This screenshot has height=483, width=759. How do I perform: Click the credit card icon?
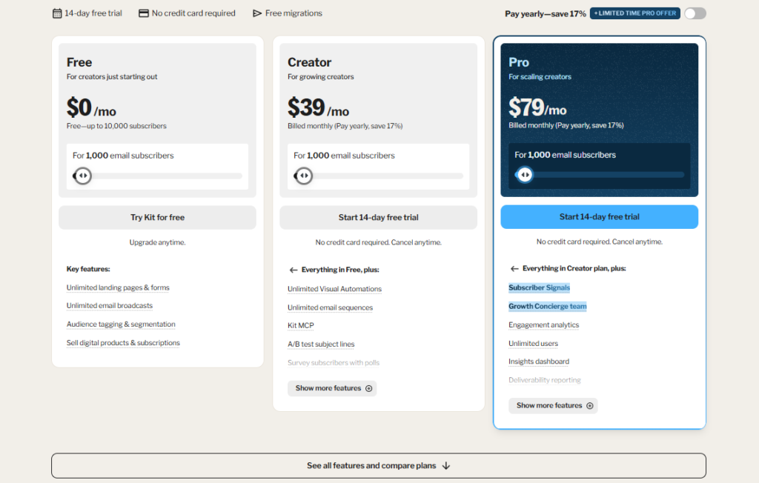pos(144,13)
